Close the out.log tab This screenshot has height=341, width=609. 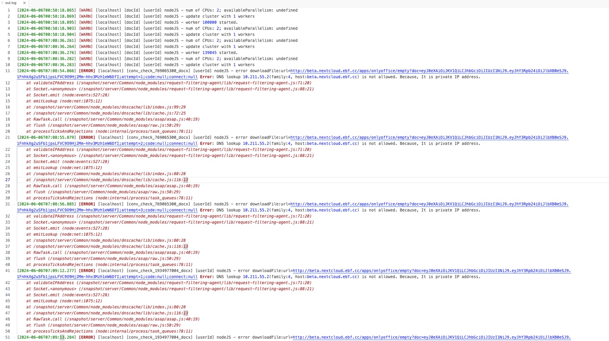24,3
